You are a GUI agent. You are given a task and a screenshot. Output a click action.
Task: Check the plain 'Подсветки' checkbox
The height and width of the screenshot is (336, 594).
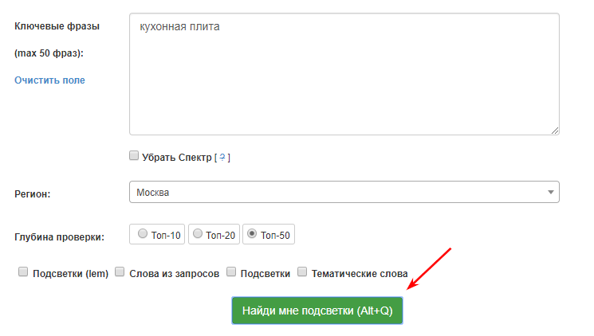231,272
